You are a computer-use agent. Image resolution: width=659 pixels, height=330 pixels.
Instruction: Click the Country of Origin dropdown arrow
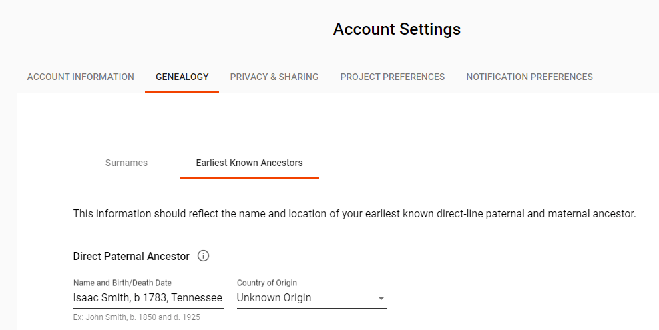pyautogui.click(x=381, y=298)
